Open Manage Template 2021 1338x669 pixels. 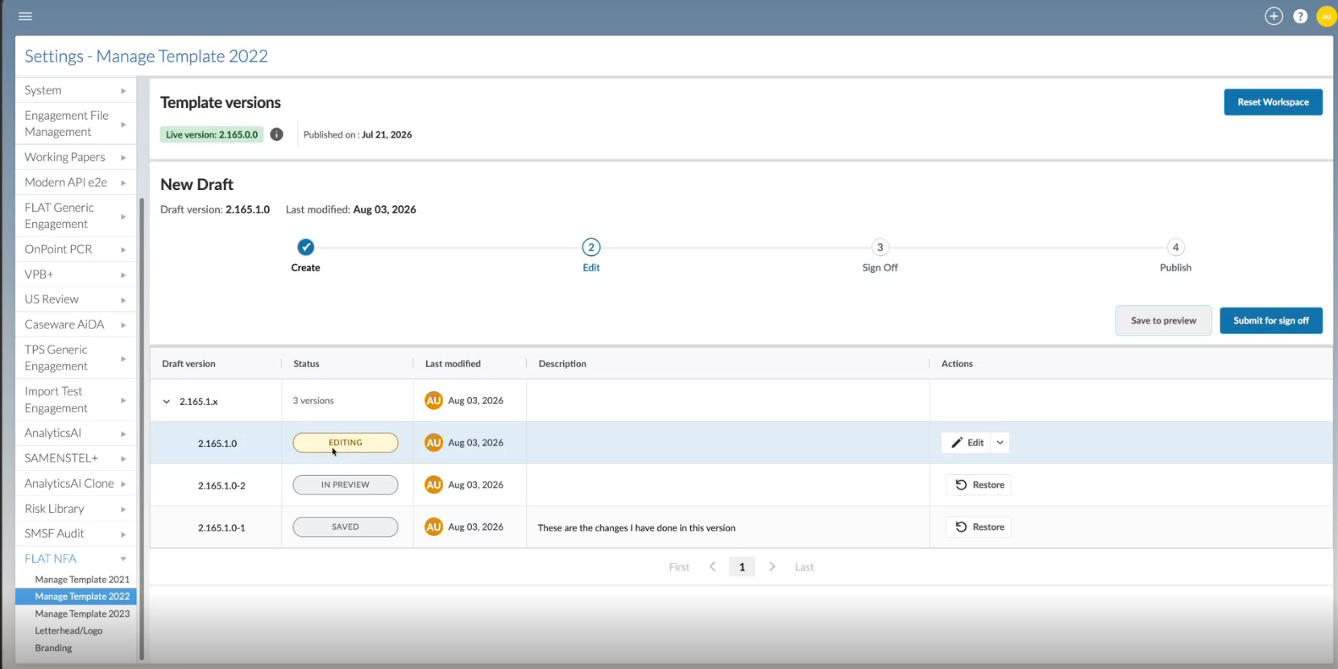pos(81,580)
